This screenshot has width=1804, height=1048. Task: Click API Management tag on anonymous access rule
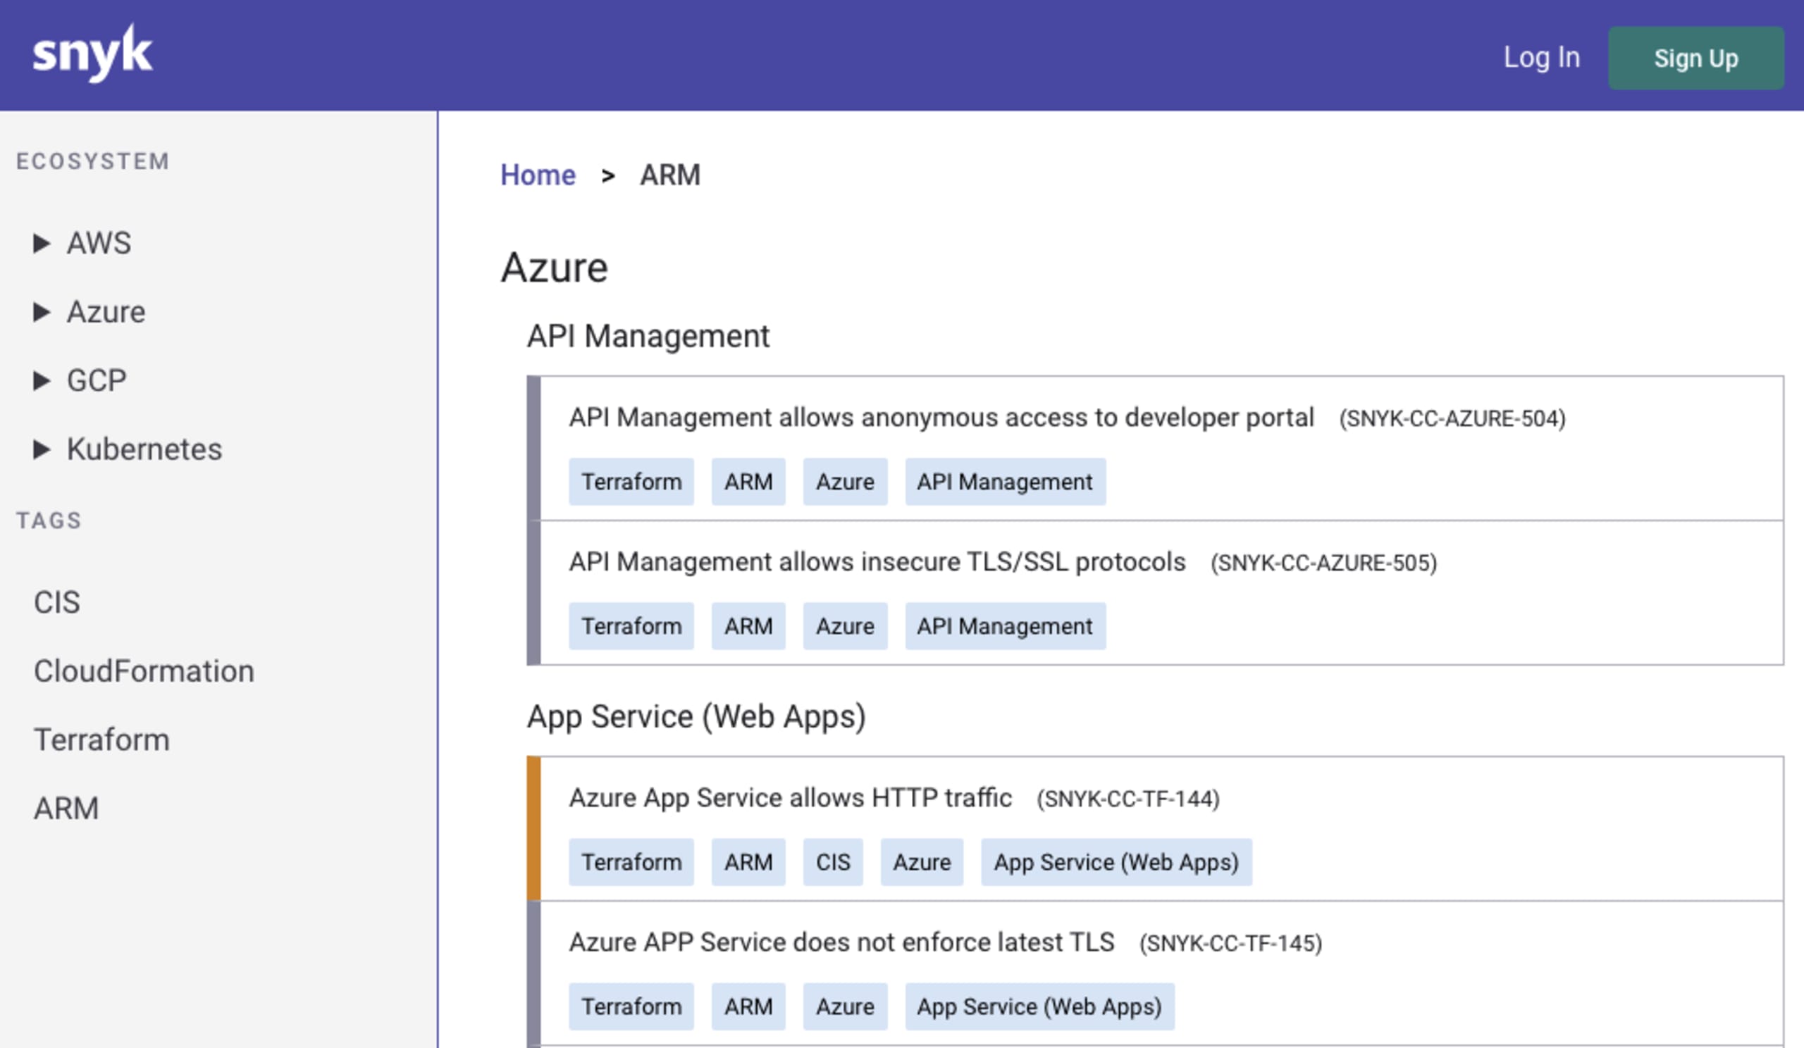pos(1005,482)
